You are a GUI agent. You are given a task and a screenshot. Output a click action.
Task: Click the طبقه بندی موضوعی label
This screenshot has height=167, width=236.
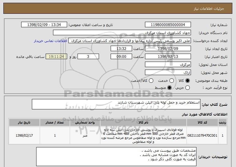point(211,81)
